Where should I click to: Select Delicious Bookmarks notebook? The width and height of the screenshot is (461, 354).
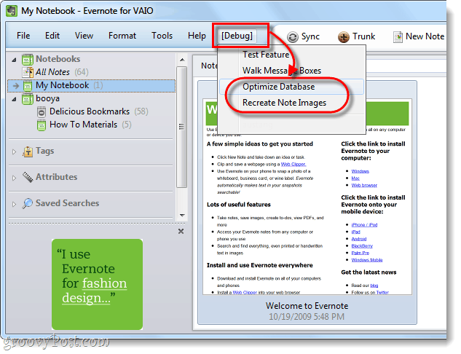point(99,111)
